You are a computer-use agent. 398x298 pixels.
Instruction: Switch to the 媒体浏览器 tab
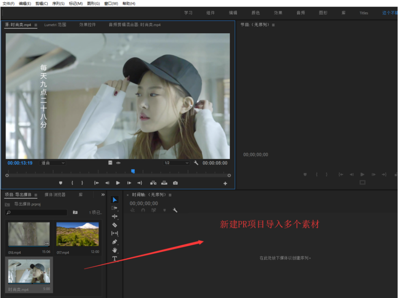tap(57, 194)
